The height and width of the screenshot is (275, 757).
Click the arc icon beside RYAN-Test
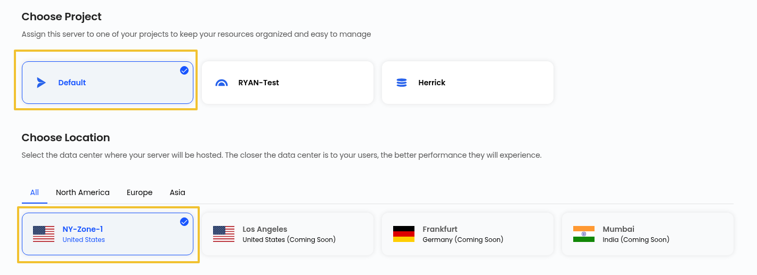tap(222, 83)
